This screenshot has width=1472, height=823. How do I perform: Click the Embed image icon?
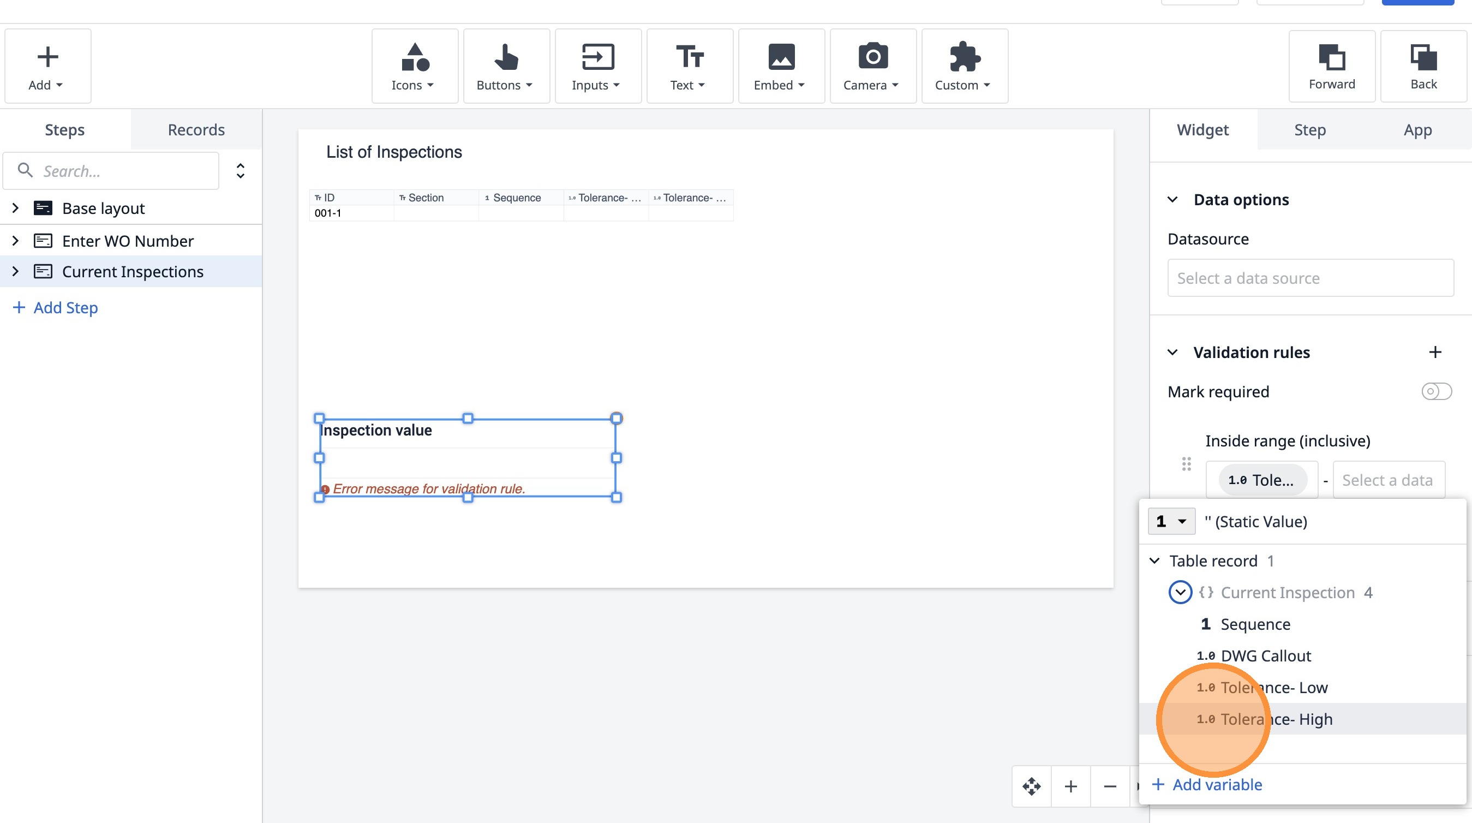point(781,57)
